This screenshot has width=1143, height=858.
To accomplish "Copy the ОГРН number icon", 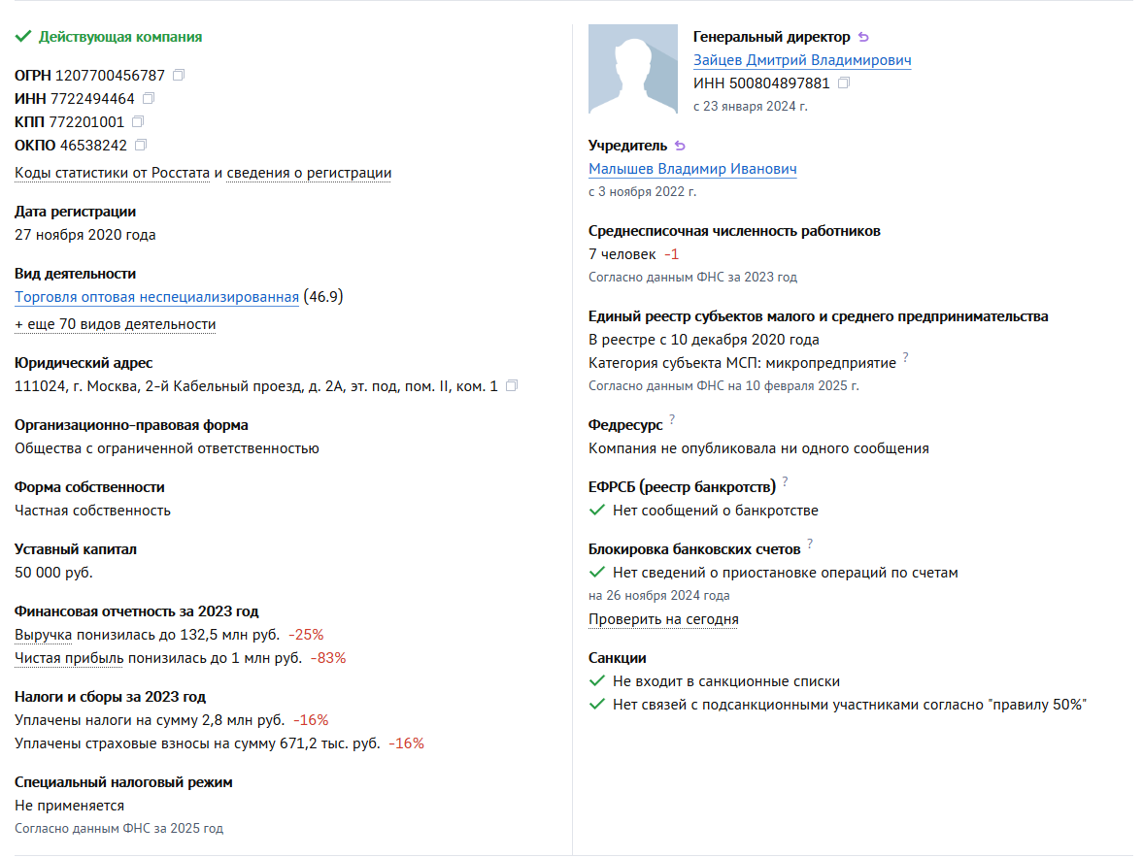I will [179, 75].
